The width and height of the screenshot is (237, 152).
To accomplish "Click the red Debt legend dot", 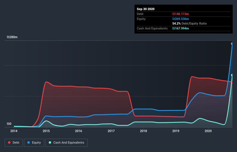I will point(9,142).
